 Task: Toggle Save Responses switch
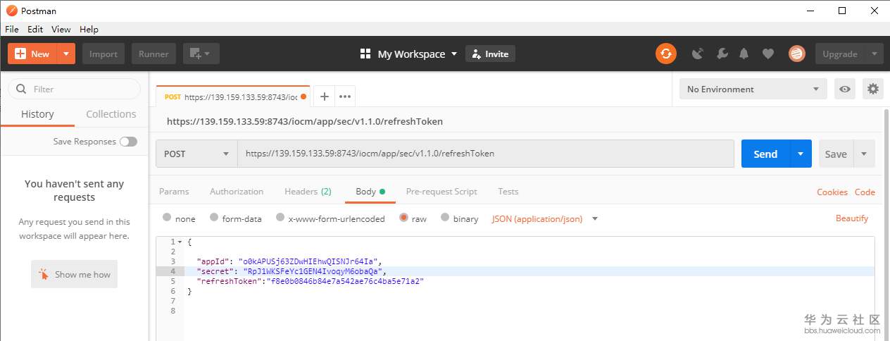coord(128,142)
